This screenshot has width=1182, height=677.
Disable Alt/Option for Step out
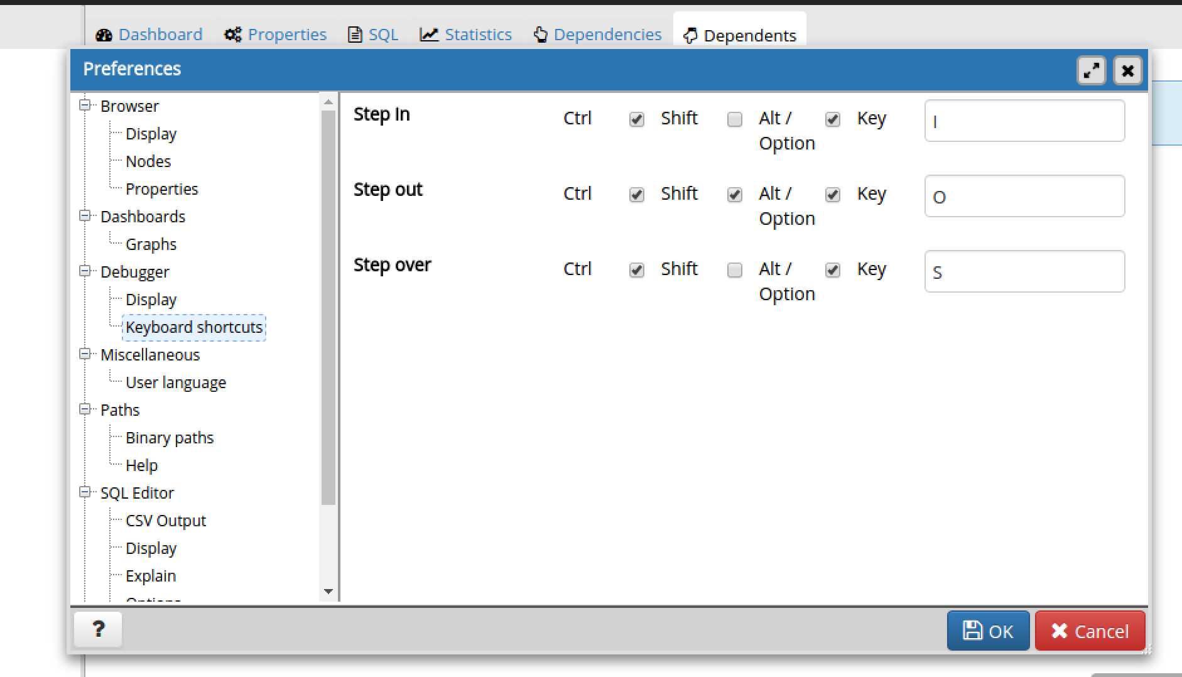click(833, 195)
